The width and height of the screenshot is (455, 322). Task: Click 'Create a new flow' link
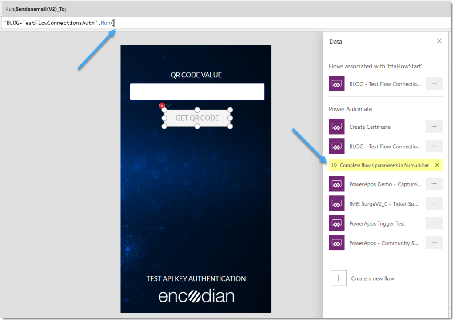[372, 279]
